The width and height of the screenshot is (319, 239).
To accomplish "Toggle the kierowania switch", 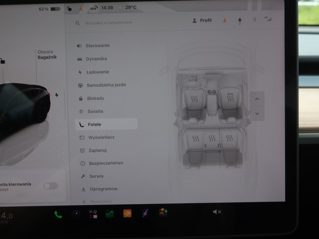I will [x=51, y=186].
